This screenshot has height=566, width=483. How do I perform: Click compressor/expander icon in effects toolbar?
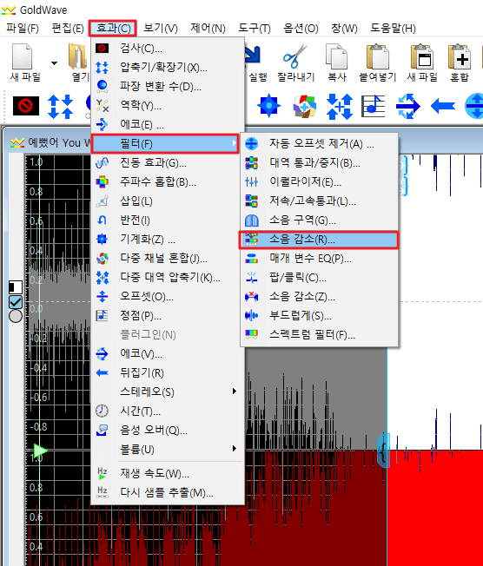[x=60, y=106]
